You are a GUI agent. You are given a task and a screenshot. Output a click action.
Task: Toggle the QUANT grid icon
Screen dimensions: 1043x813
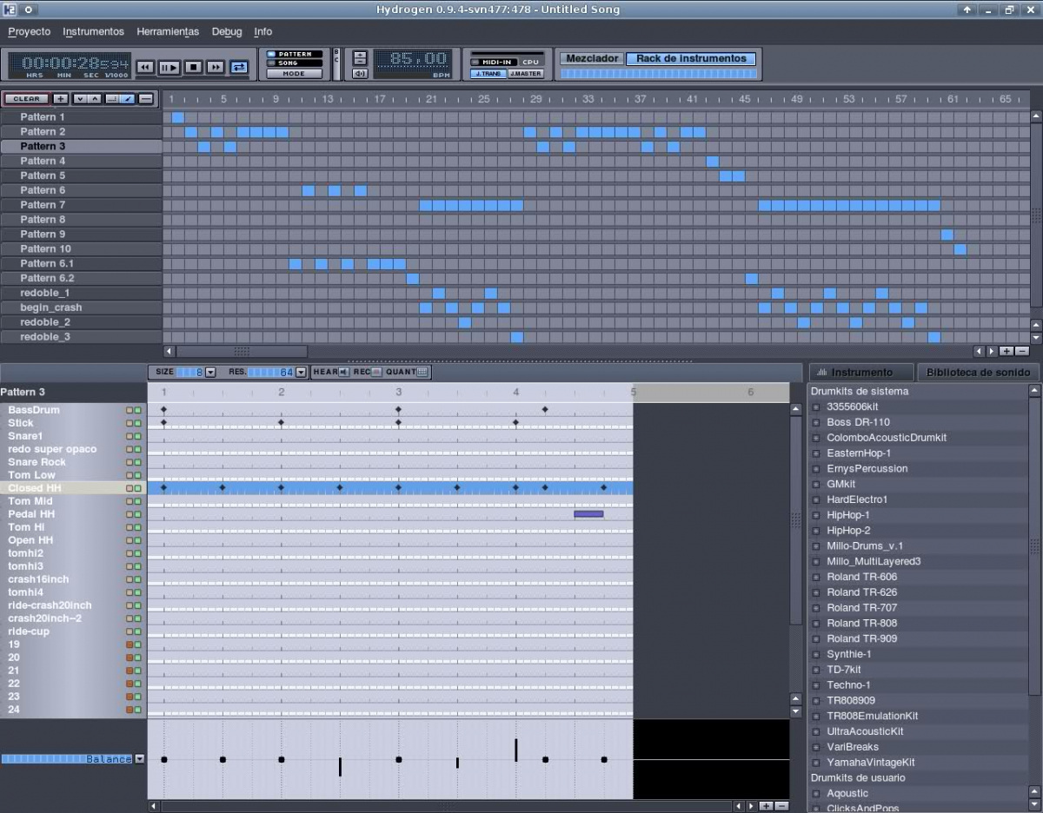pyautogui.click(x=422, y=372)
